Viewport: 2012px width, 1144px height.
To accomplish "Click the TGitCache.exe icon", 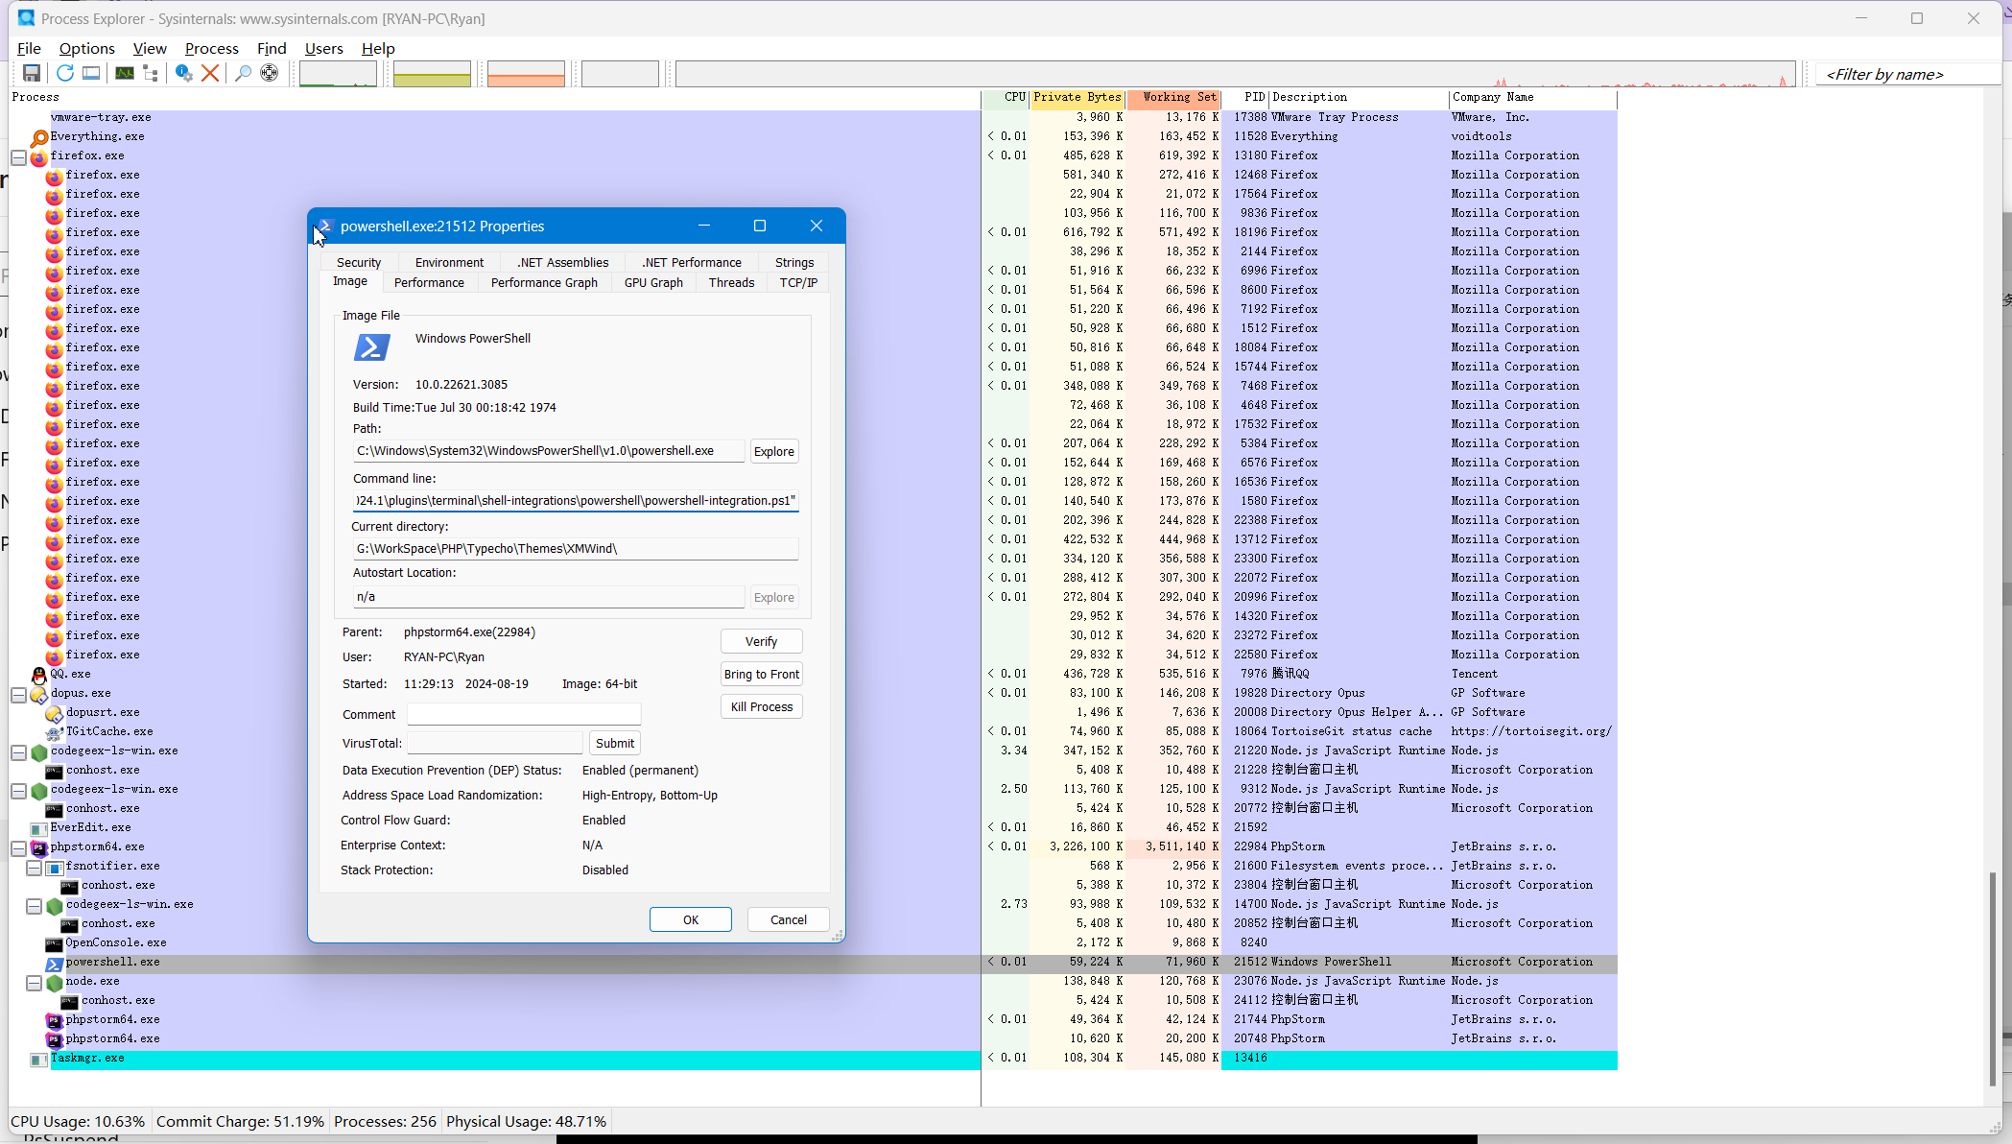I will coord(55,732).
